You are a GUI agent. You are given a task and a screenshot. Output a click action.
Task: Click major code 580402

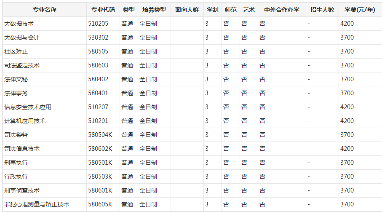pyautogui.click(x=98, y=79)
